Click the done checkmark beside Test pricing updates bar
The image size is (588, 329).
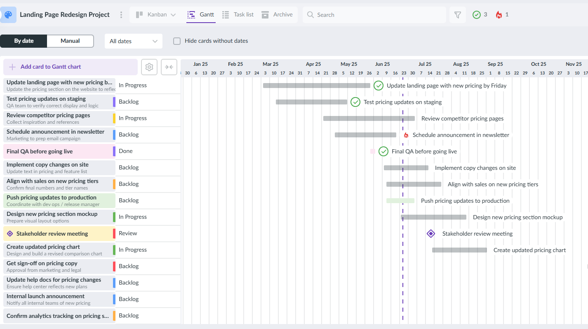(x=355, y=102)
